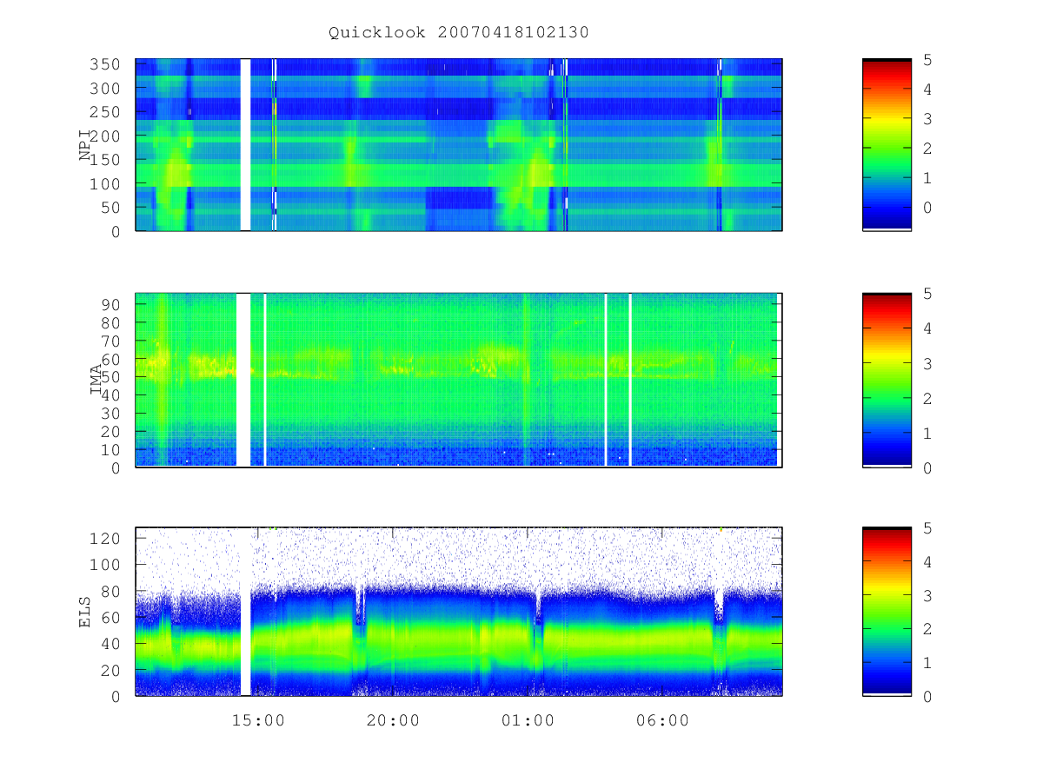Viewport: 1043px width, 782px height.
Task: Select the IMA axis label
Action: coord(97,380)
